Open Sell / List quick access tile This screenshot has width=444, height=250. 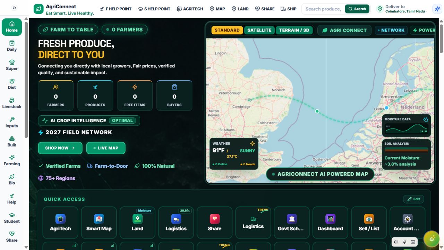coord(369,223)
